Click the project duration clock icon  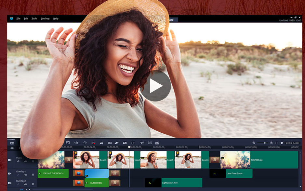282,143
